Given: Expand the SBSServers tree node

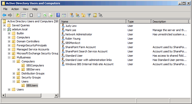Looking at the screenshot, I should [19, 69].
